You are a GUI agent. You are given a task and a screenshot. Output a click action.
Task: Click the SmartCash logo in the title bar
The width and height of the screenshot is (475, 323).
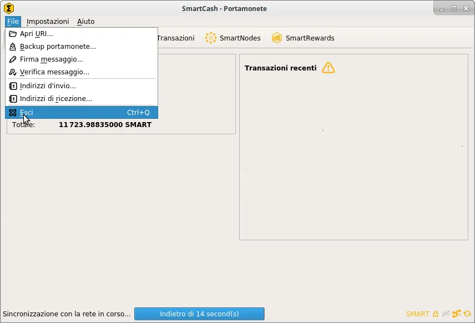9,8
